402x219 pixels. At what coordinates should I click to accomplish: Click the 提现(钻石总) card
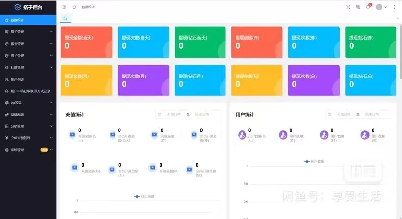(371, 81)
